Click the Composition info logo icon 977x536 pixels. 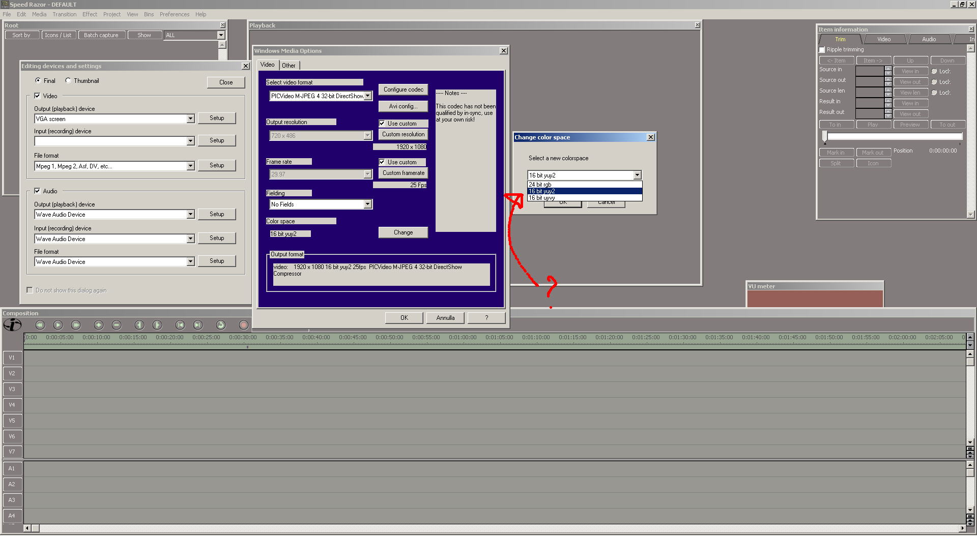click(x=12, y=324)
